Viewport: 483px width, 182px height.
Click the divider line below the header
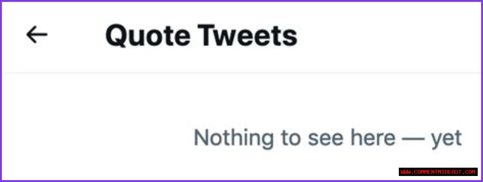coord(241,72)
